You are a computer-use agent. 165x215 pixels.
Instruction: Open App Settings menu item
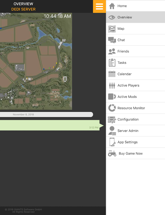coord(135,142)
